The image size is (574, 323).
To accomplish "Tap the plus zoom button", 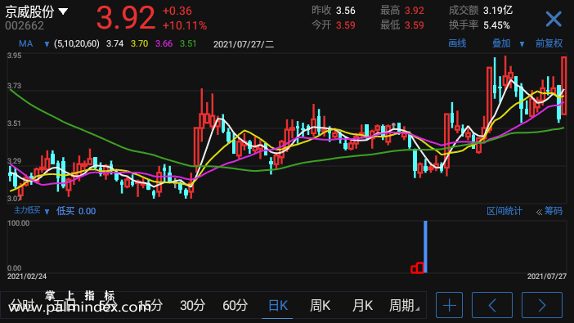I will click(449, 305).
